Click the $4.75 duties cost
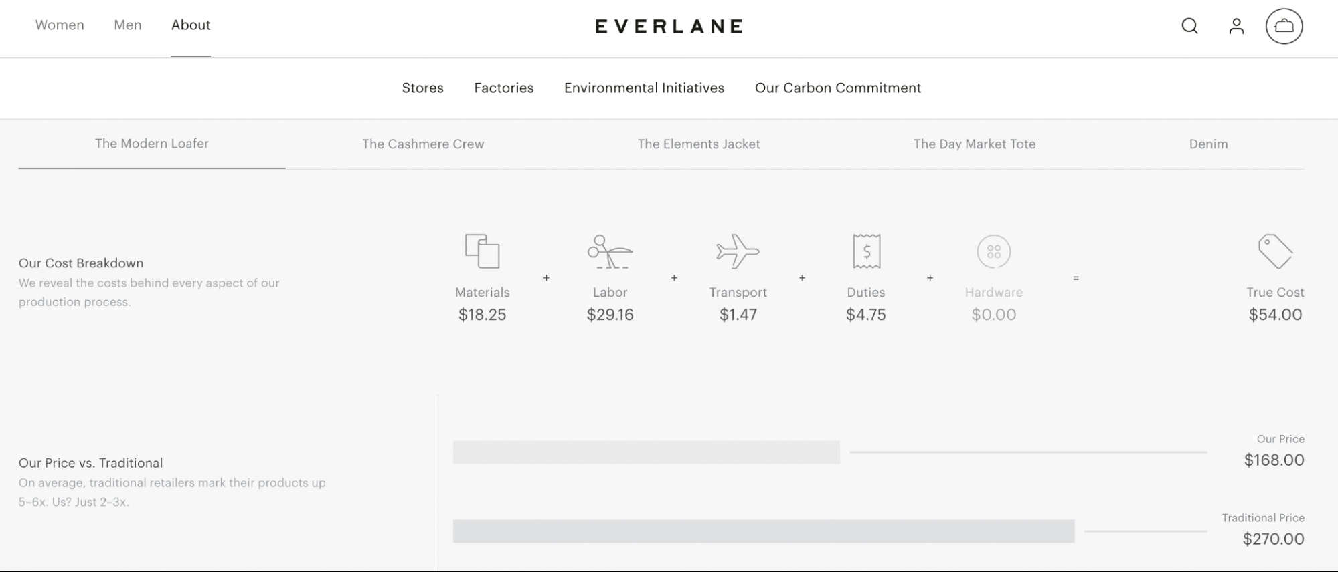The width and height of the screenshot is (1338, 572). tap(866, 315)
